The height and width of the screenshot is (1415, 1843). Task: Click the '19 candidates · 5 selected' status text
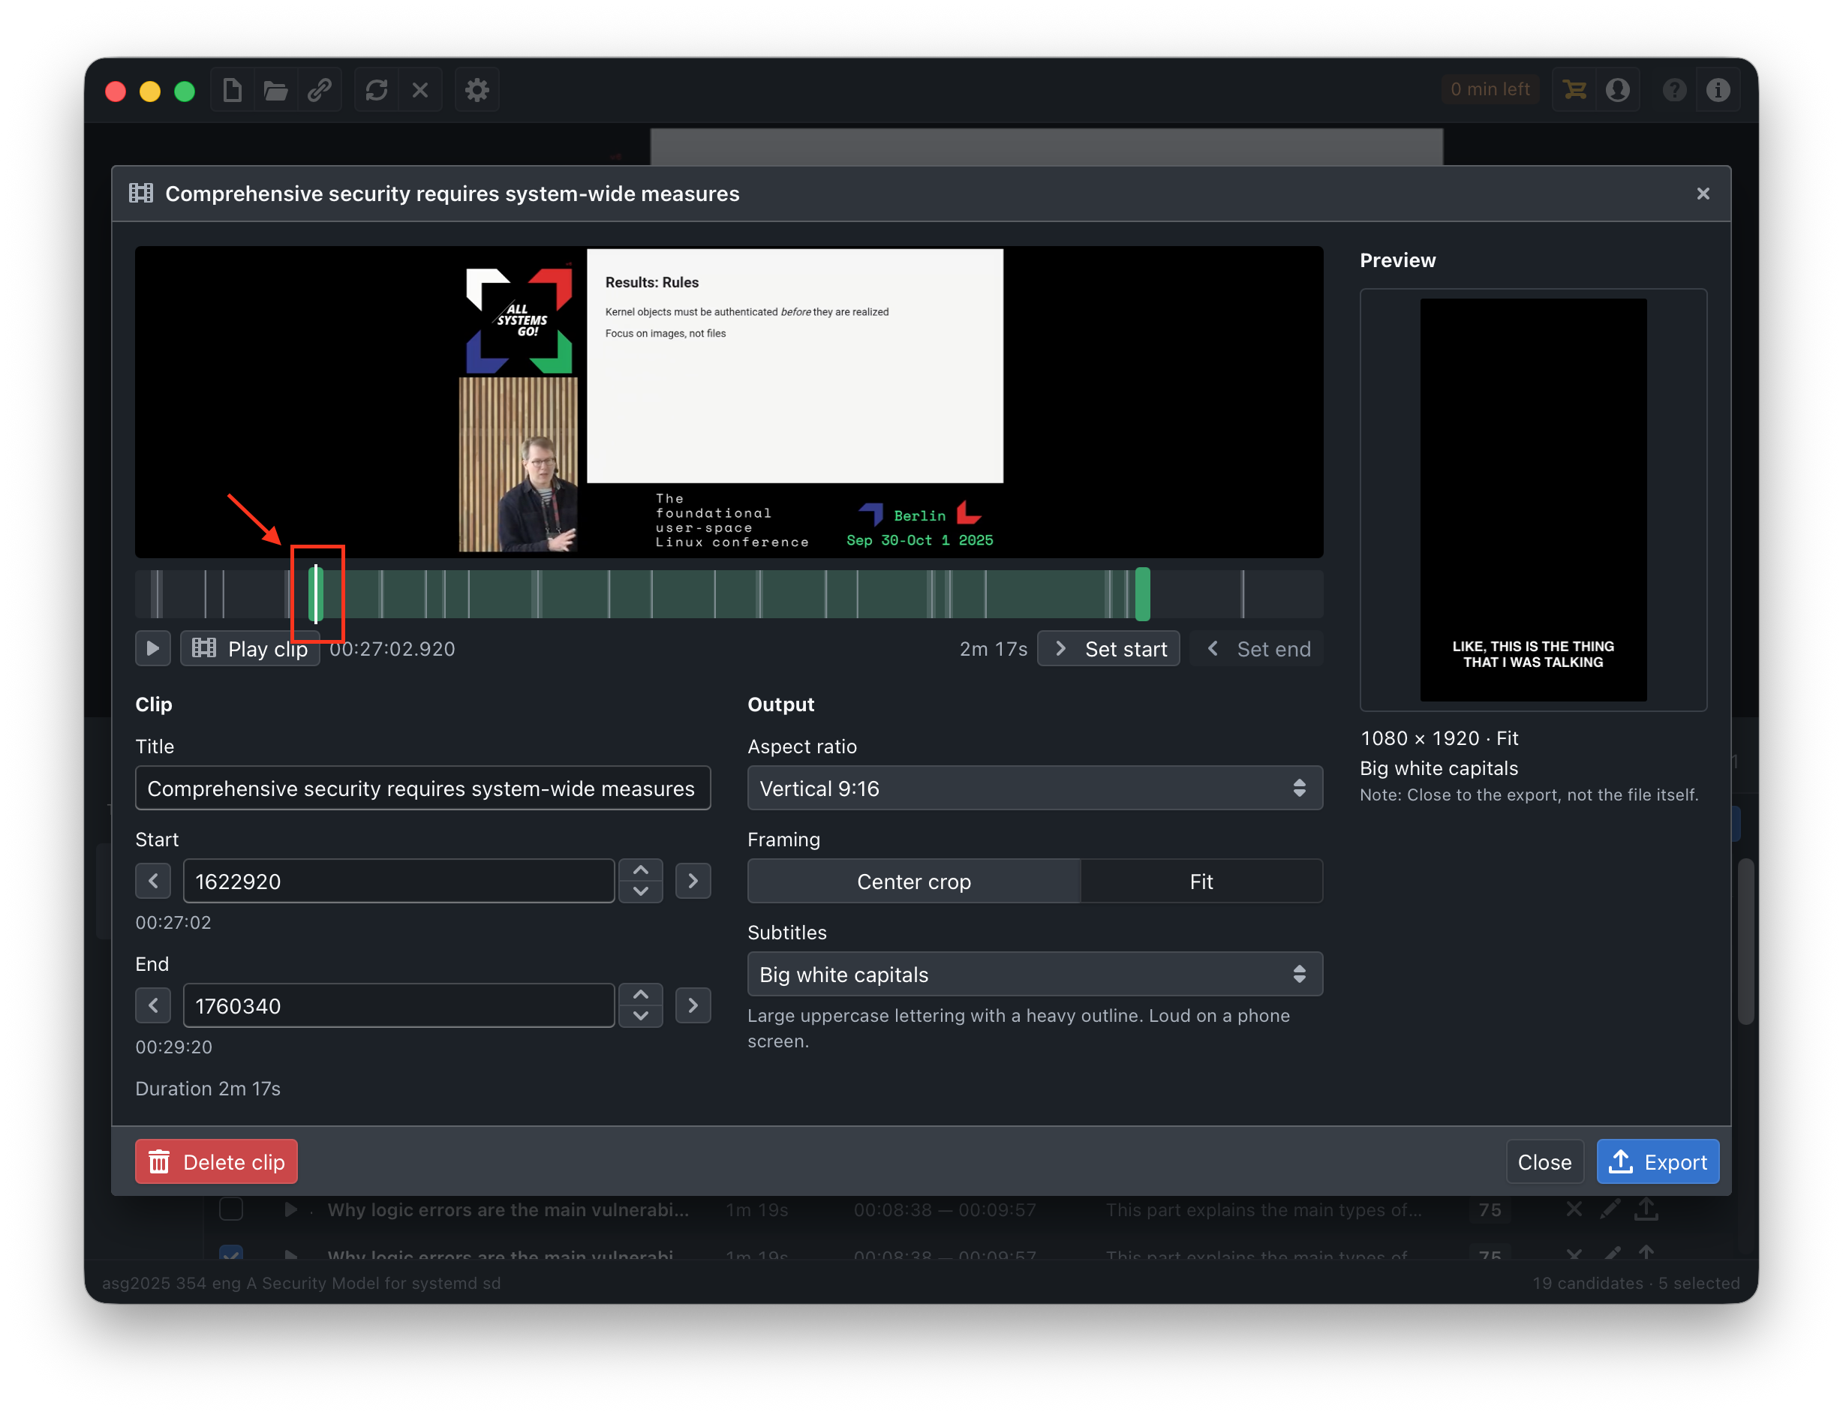[1635, 1282]
